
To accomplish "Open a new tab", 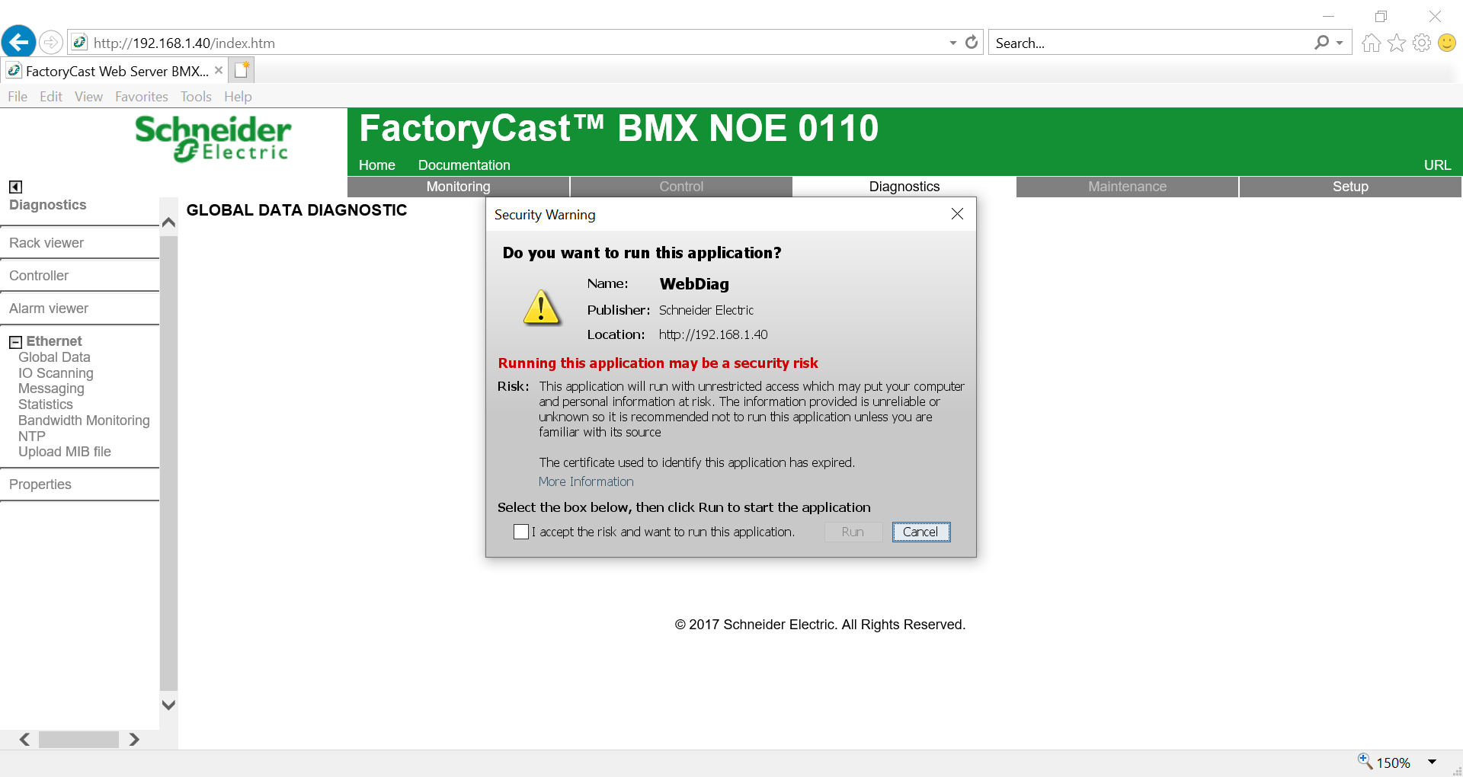I will (242, 70).
